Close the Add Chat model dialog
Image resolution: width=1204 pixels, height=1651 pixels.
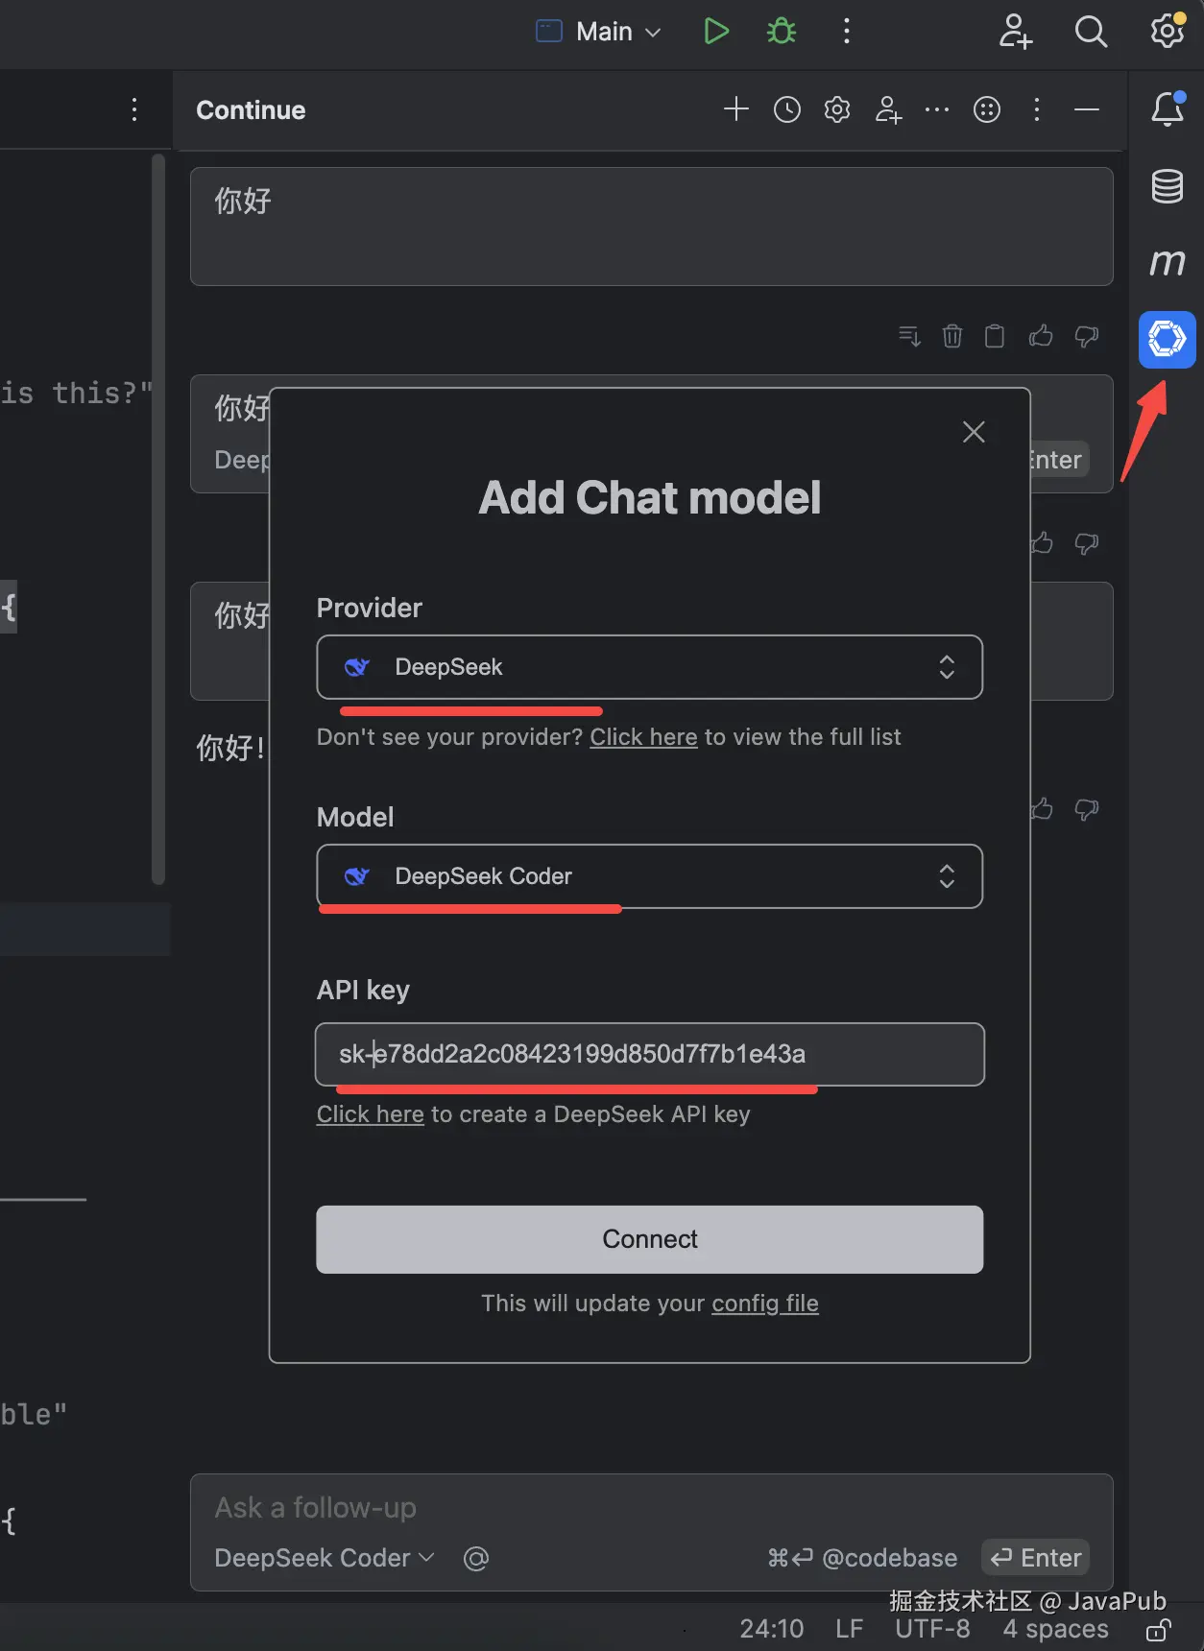[974, 432]
